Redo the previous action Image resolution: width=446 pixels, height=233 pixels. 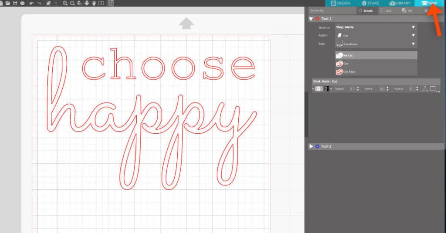click(x=39, y=3)
